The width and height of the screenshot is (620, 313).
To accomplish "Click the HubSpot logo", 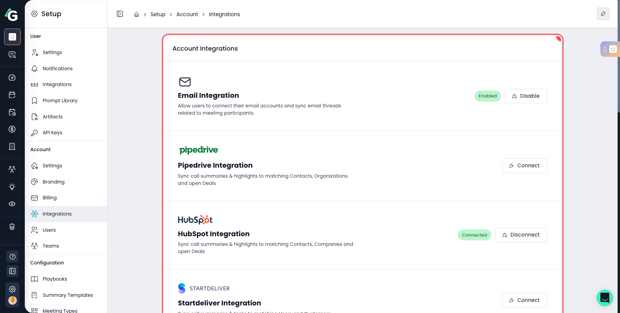I will [x=195, y=220].
